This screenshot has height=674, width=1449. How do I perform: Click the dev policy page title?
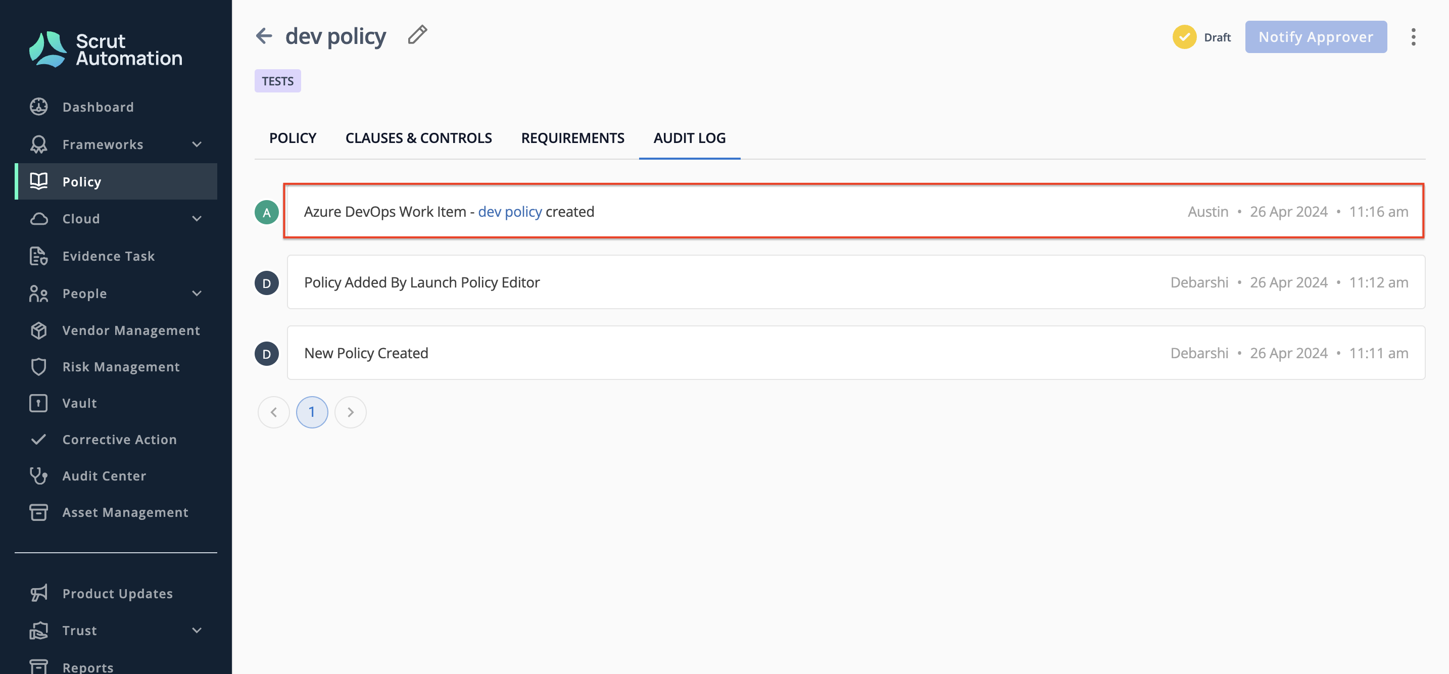click(x=336, y=36)
